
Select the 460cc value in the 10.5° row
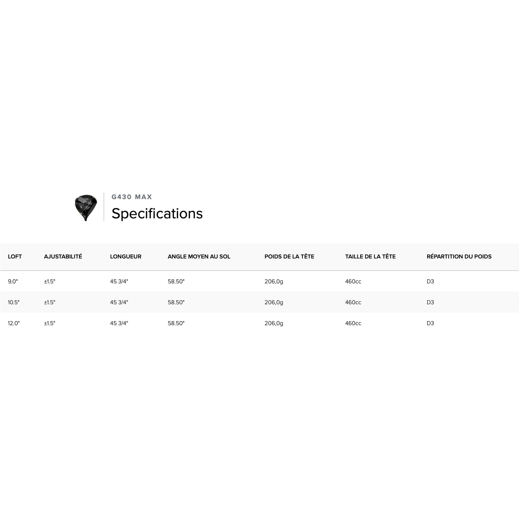353,303
